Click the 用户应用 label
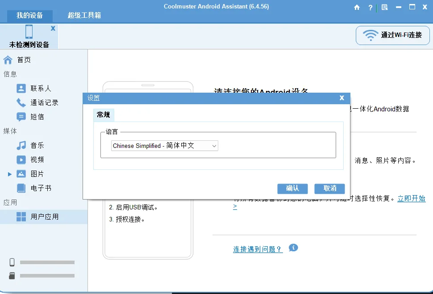 (x=45, y=217)
